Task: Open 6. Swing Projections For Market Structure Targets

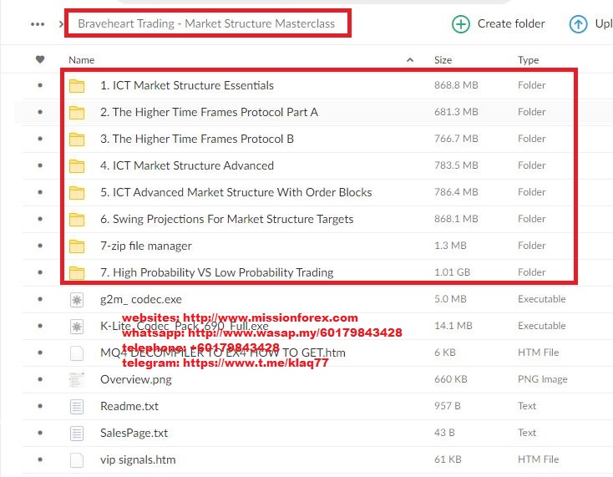Action: pyautogui.click(x=227, y=219)
